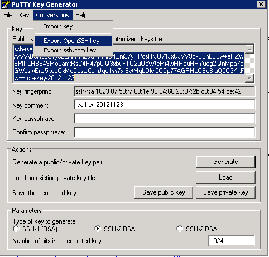Click the Key fingerprint field
This screenshot has width=269, height=257.
(165, 91)
